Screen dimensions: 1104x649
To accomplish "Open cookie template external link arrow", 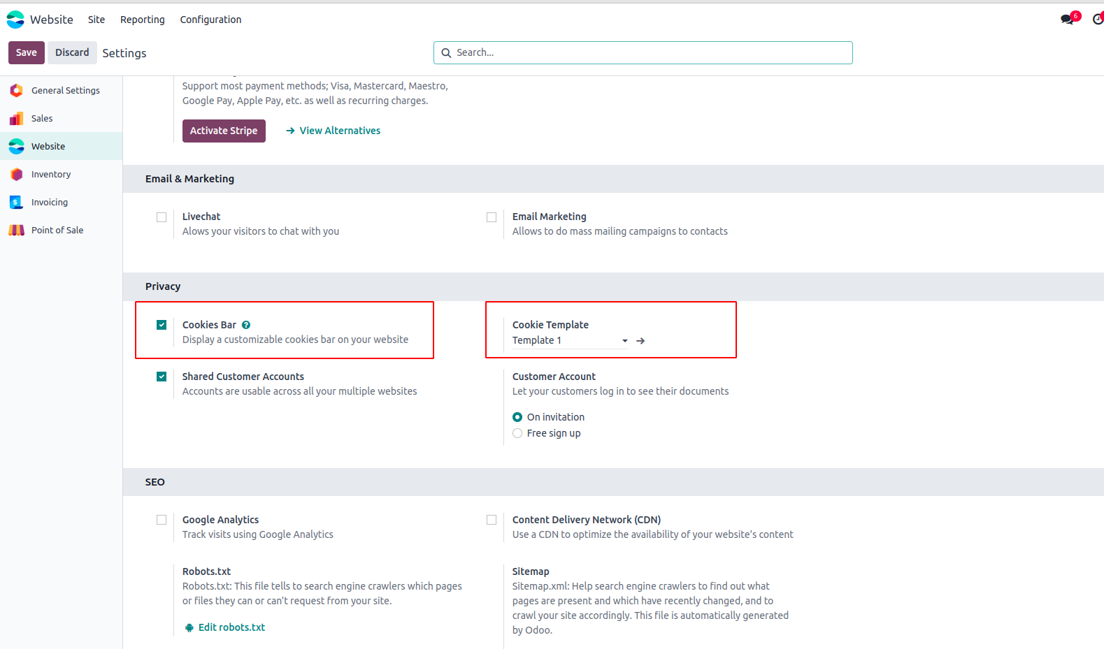I will pyautogui.click(x=640, y=341).
